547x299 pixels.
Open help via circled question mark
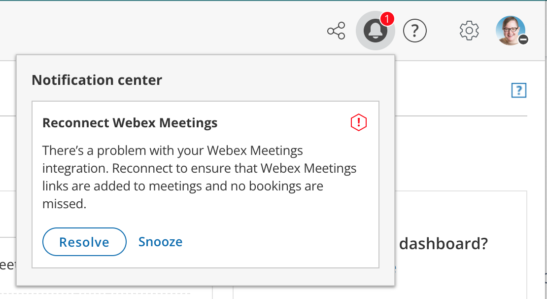414,31
